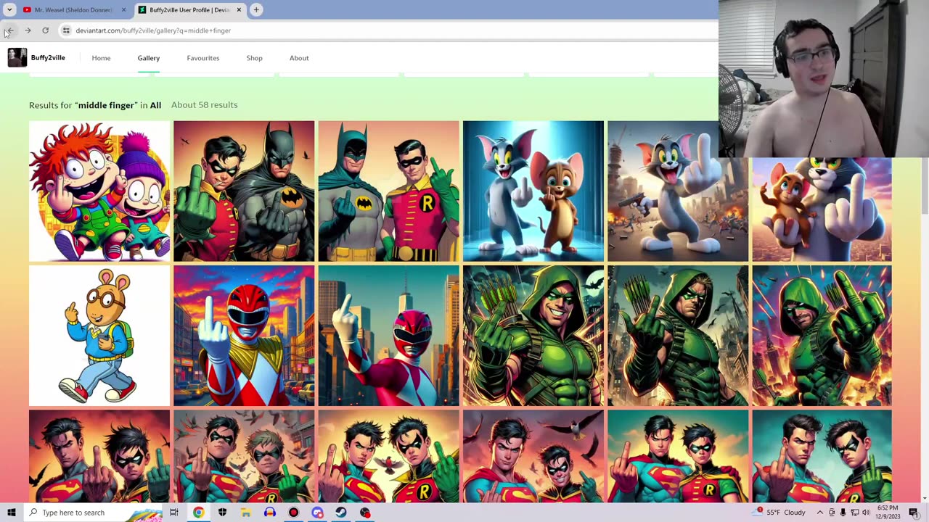Viewport: 929px width, 522px height.
Task: Open the purple round taskbar app
Action: pyautogui.click(x=317, y=513)
